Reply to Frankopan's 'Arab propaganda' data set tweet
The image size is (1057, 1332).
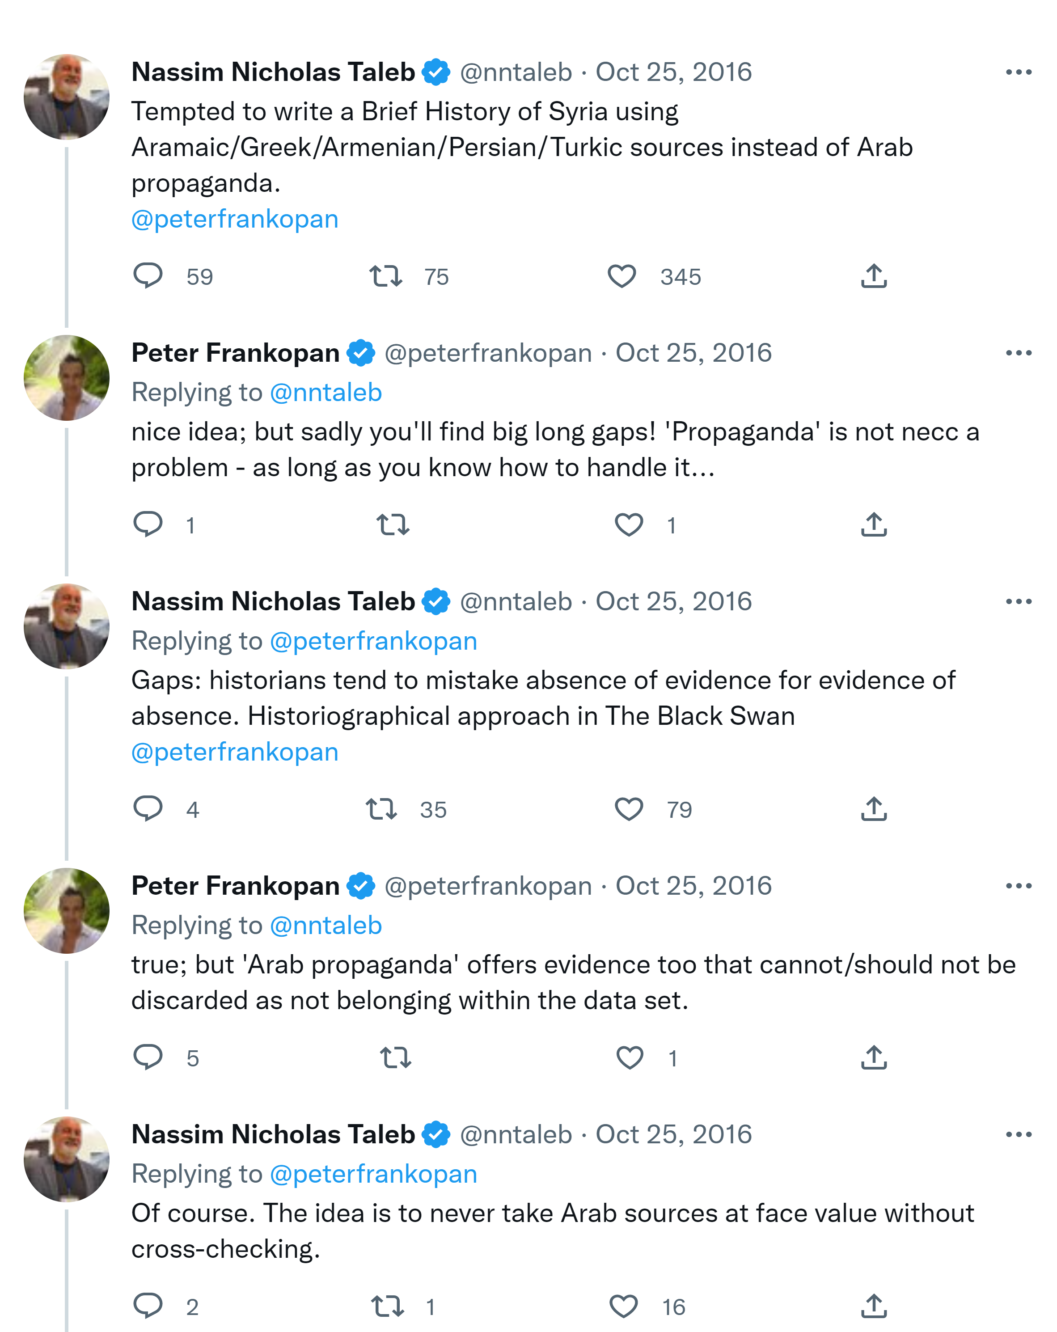[x=148, y=1057]
